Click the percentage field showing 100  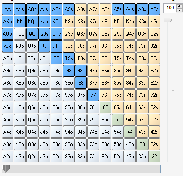point(170,8)
